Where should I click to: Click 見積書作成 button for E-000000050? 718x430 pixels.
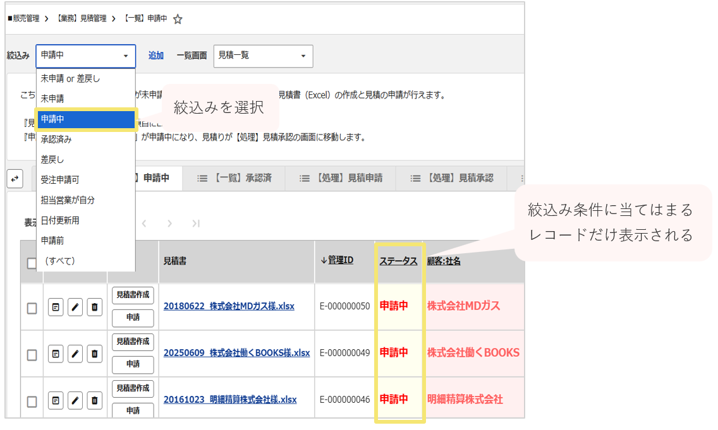point(133,295)
